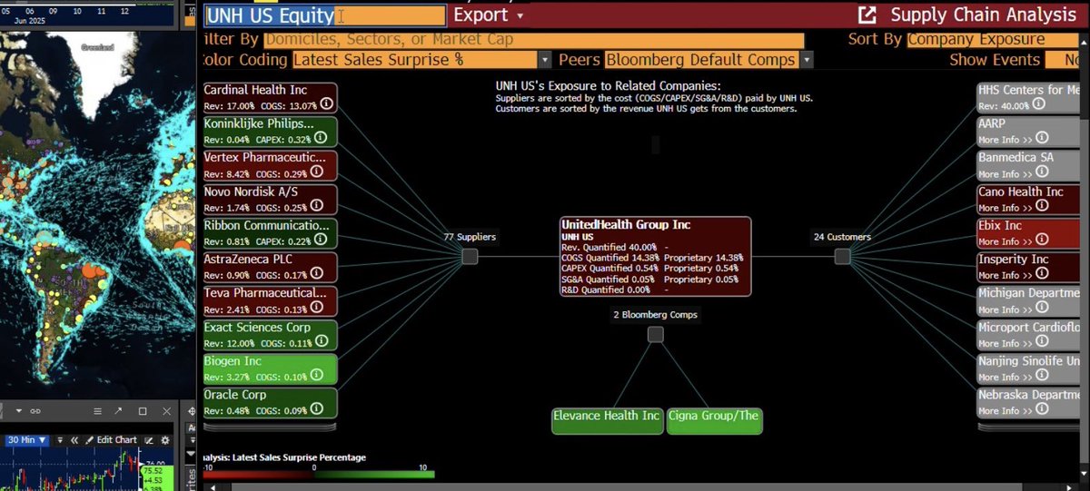Open Nebraska Departme info icon

pos(1042,410)
